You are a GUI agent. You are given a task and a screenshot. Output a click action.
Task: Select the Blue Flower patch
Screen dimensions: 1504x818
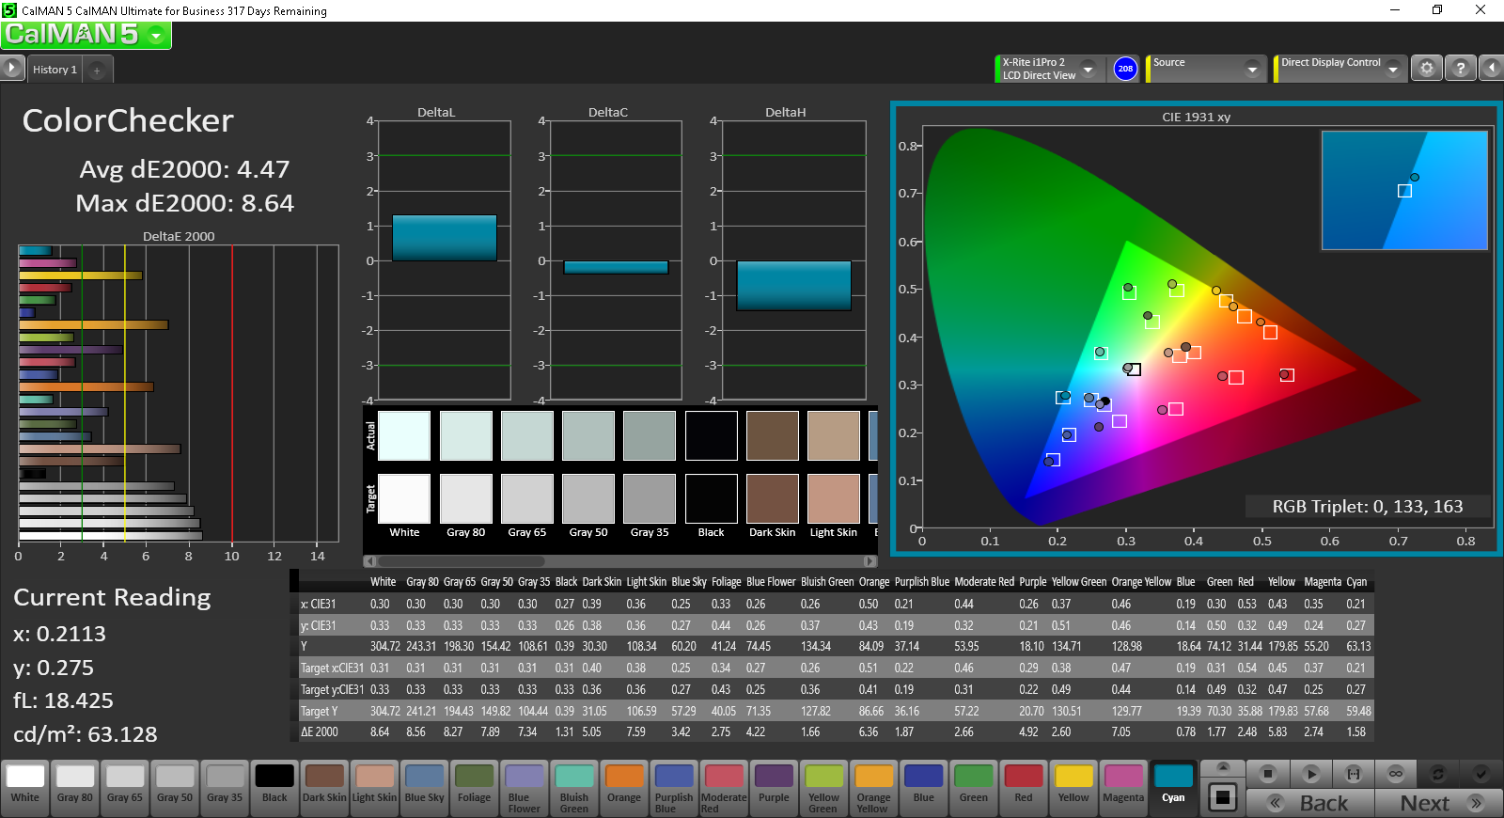pyautogui.click(x=525, y=788)
